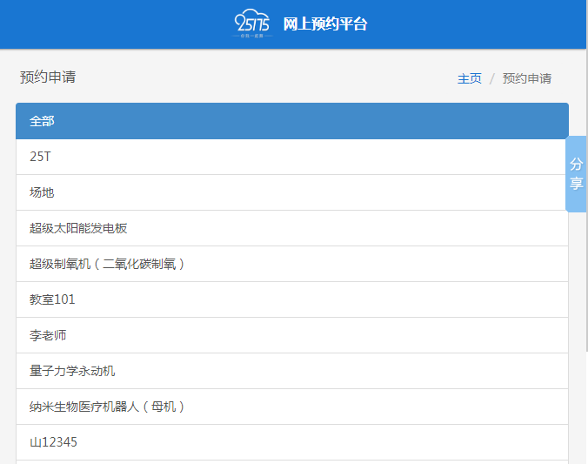Go to 主页 in the breadcrumb
The image size is (588, 464).
[x=469, y=78]
